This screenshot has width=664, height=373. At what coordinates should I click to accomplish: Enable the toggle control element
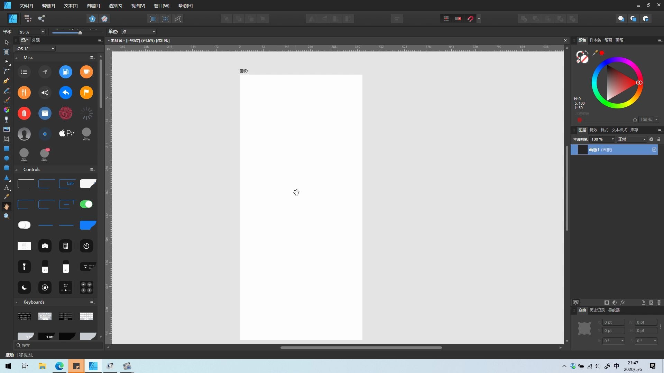coord(86,204)
